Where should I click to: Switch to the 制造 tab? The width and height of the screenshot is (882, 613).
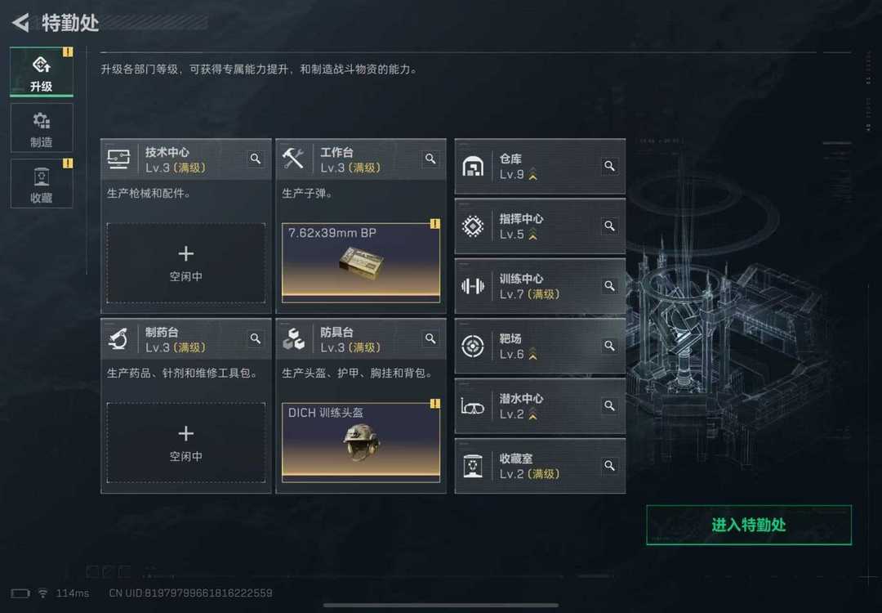tap(42, 128)
